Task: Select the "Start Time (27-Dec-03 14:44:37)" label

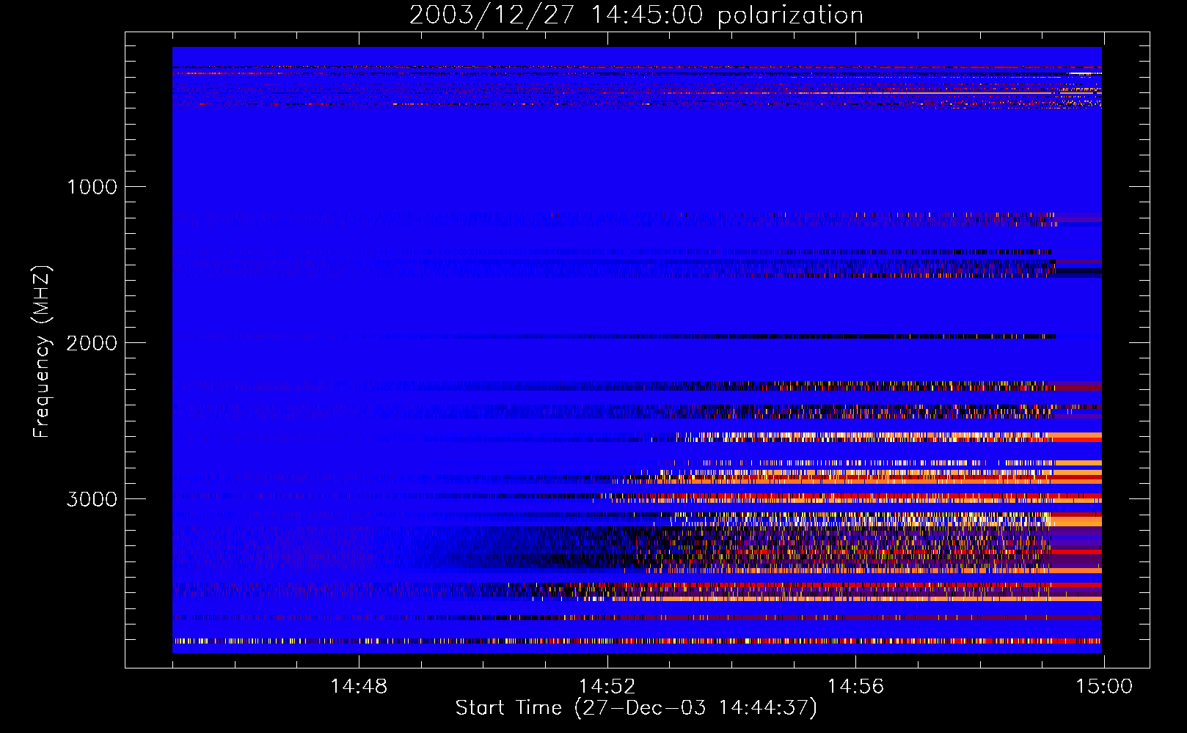Action: (x=636, y=708)
